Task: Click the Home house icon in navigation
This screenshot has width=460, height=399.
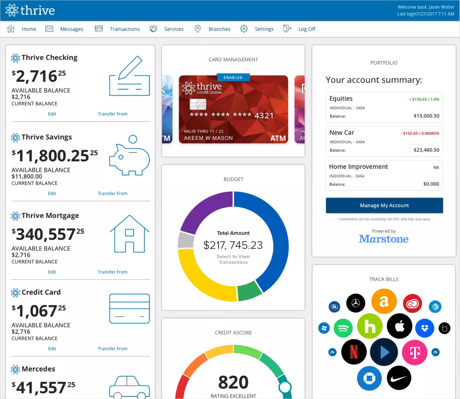Action: coord(11,29)
